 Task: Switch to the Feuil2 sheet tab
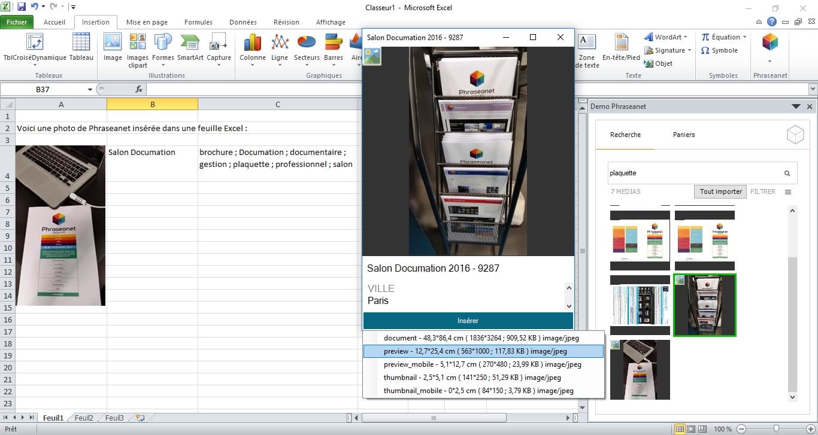84,418
